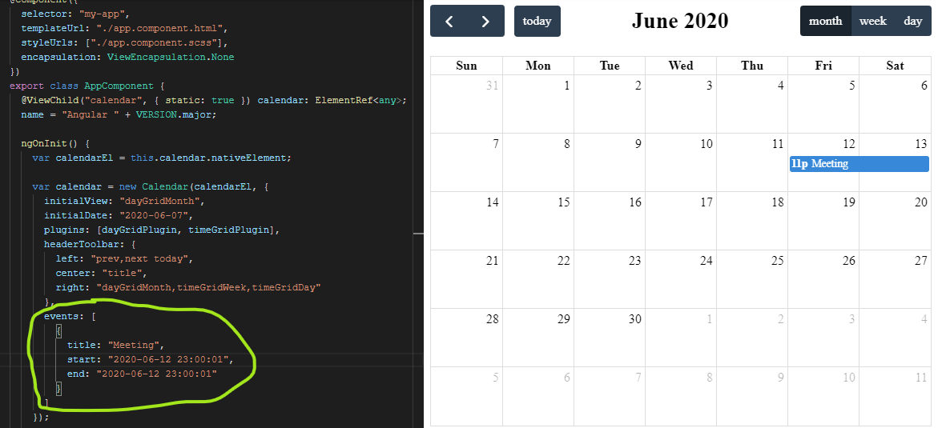Click the var calendar = new Calendar line
The height and width of the screenshot is (428, 938).
coord(151,187)
